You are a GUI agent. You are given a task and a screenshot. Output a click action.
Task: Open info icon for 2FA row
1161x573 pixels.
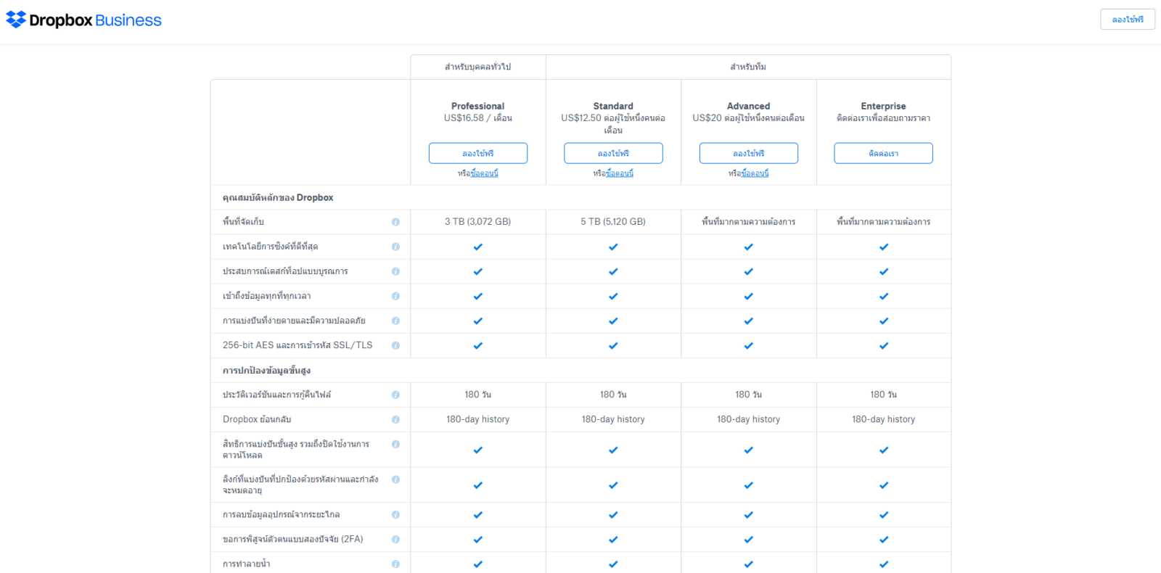tap(395, 539)
